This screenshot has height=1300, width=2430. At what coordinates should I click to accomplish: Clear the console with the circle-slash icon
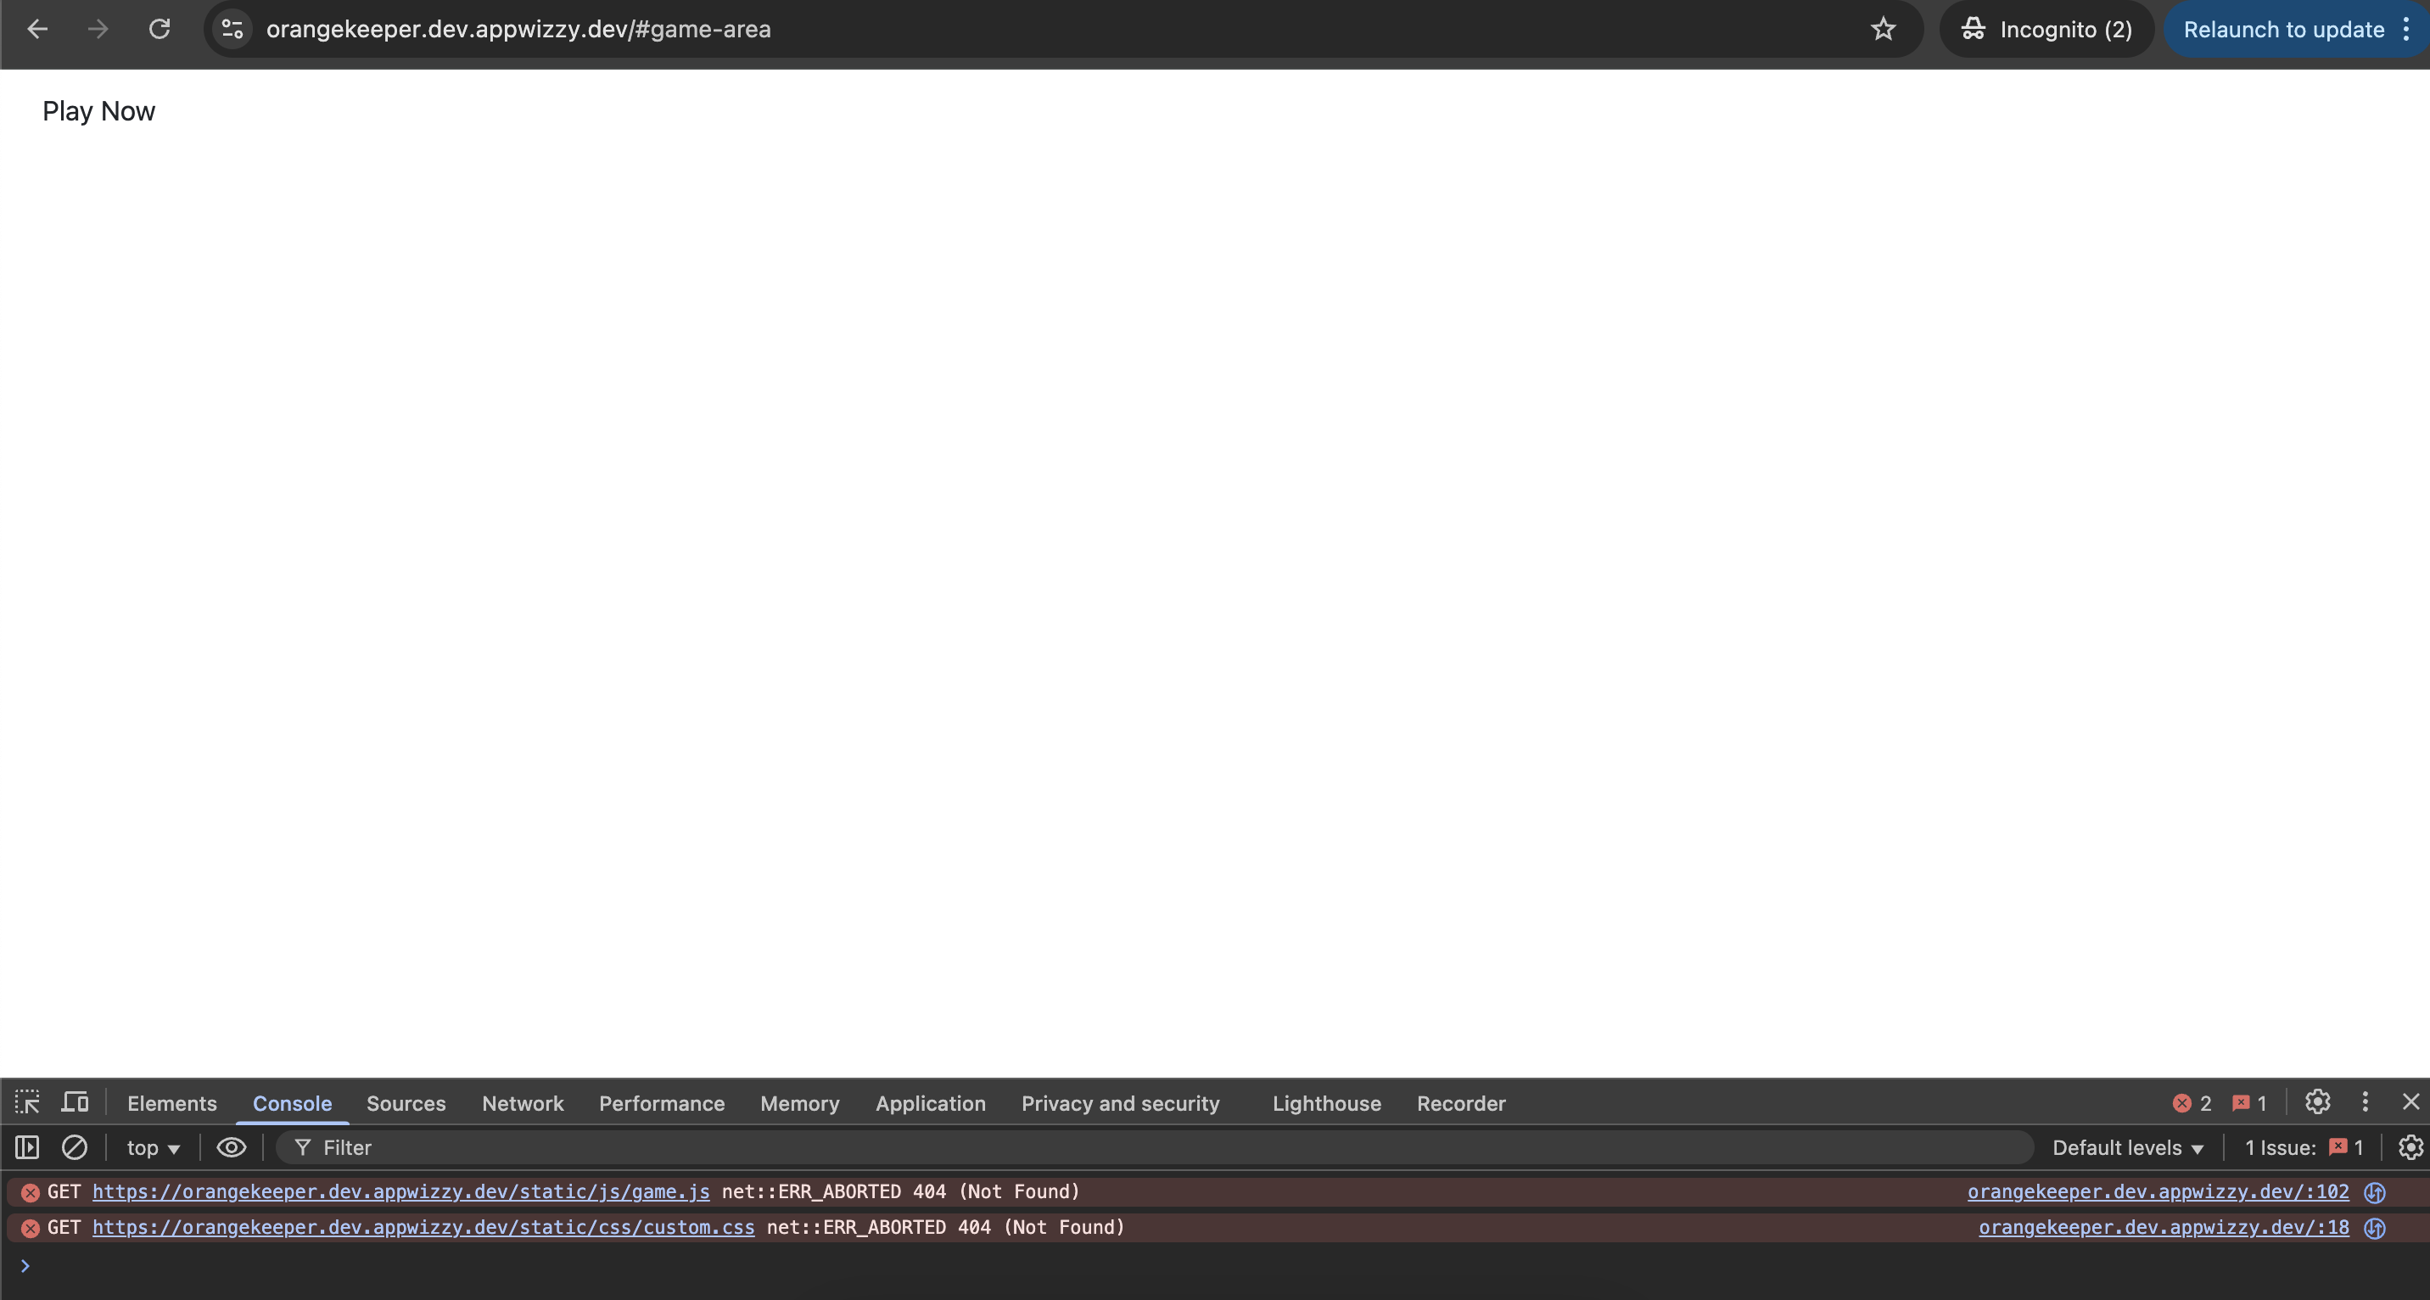pyautogui.click(x=75, y=1147)
